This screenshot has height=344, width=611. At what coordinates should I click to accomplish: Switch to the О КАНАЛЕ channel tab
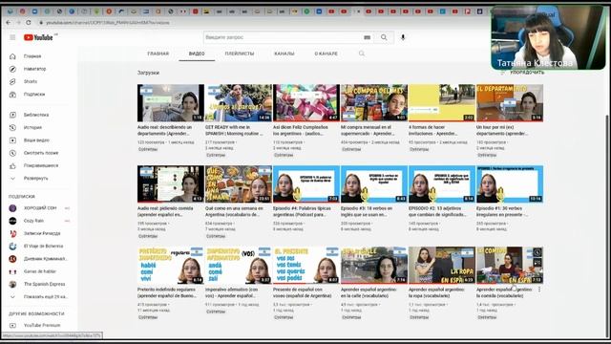pos(327,54)
